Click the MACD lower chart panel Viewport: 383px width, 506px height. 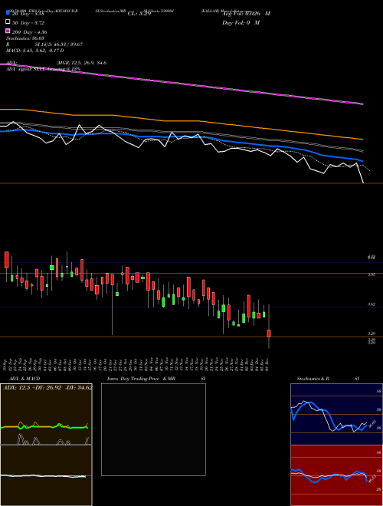(46, 475)
